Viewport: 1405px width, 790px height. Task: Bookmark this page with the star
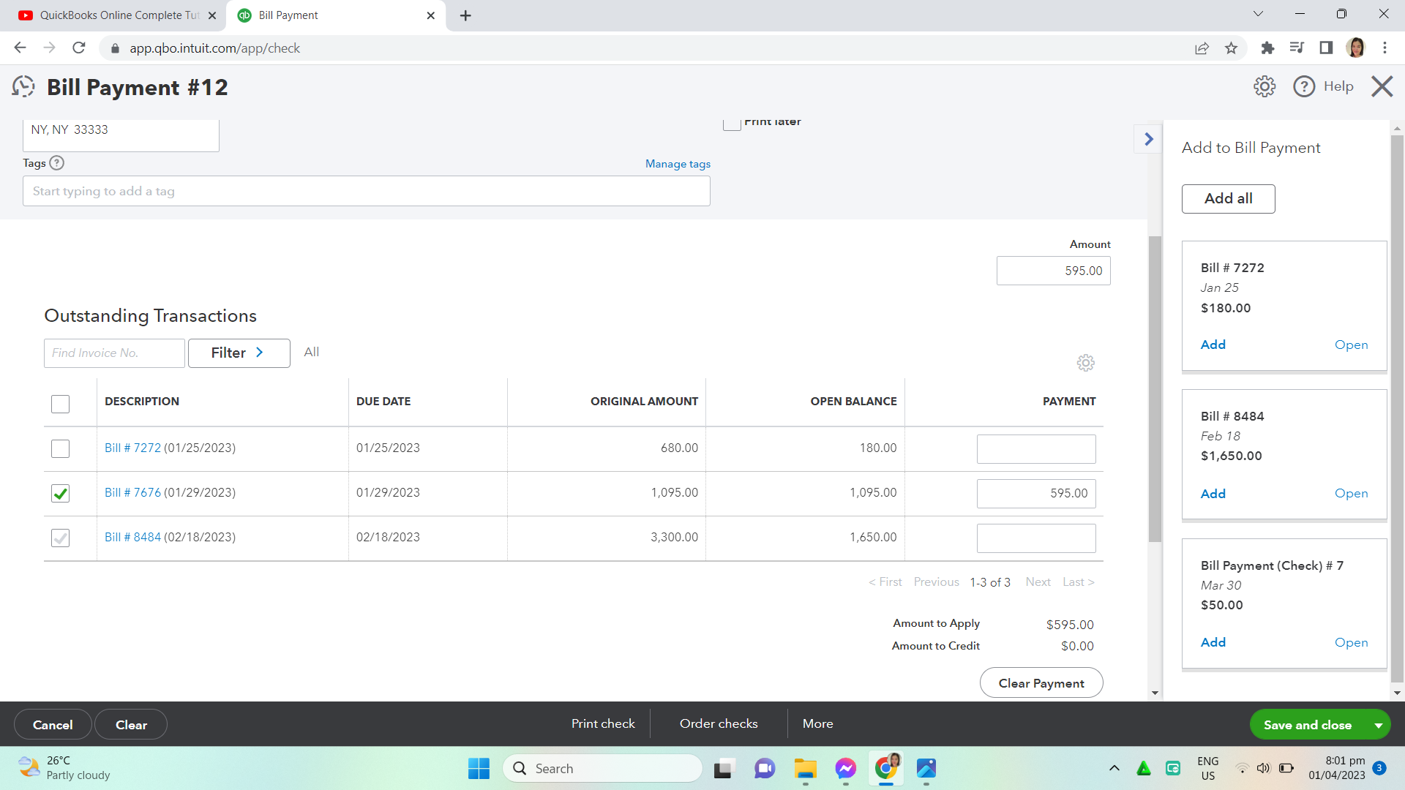pos(1231,48)
